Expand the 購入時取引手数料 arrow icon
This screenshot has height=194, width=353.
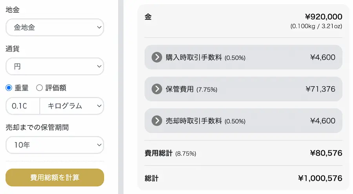click(156, 57)
